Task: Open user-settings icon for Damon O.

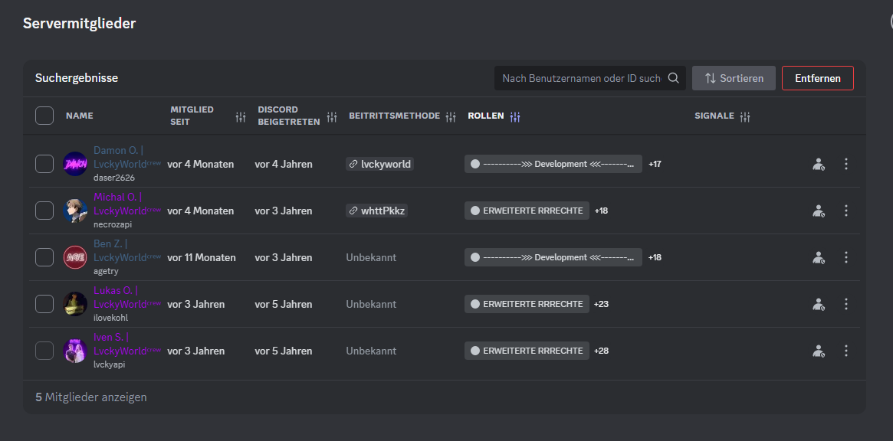Action: click(x=819, y=164)
